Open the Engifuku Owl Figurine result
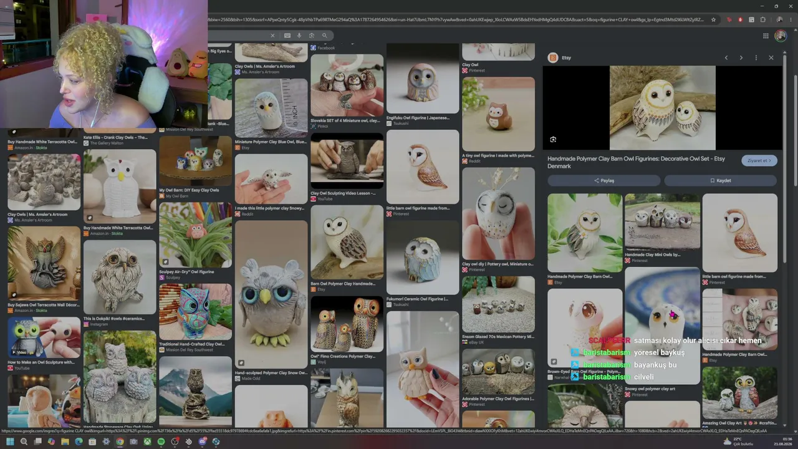 pos(423,79)
